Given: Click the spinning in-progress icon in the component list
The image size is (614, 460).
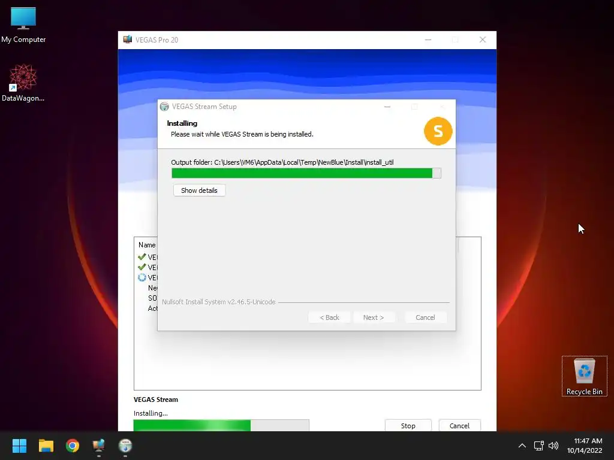Looking at the screenshot, I should (x=142, y=277).
